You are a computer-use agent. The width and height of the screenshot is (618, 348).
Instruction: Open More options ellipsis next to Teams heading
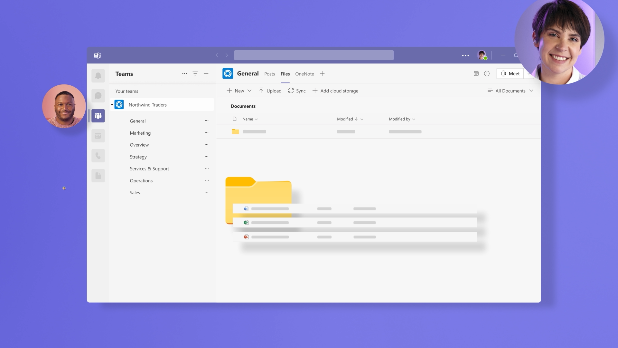pyautogui.click(x=184, y=73)
